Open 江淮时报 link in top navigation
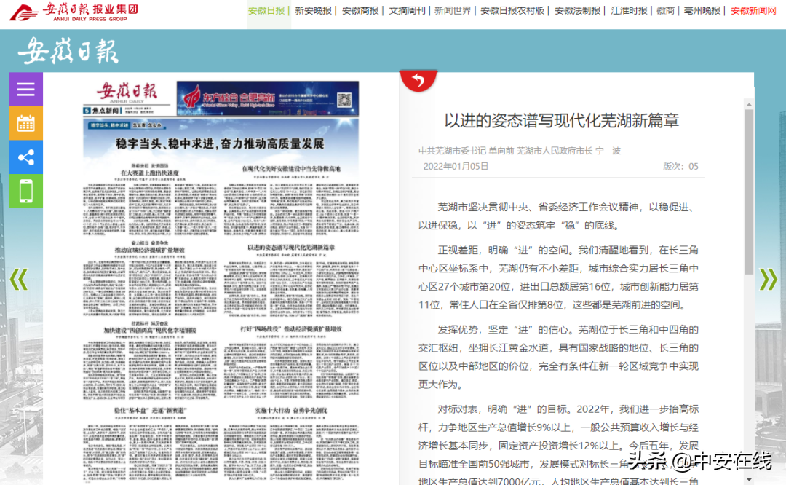The image size is (786, 485). pyautogui.click(x=629, y=10)
